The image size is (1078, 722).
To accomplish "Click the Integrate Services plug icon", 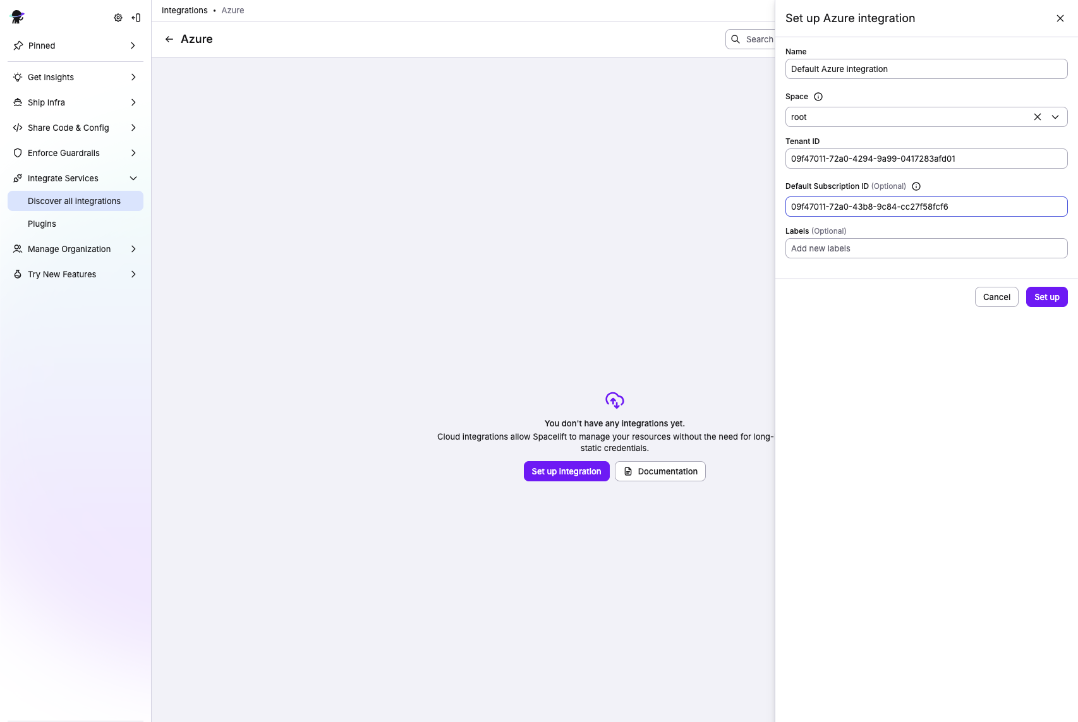I will pos(18,177).
